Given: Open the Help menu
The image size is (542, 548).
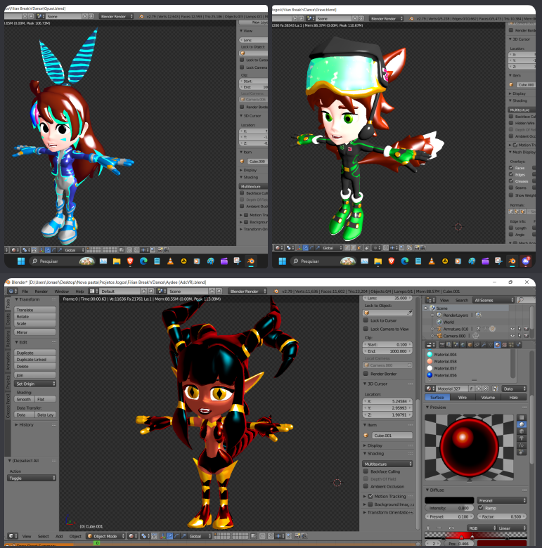Looking at the screenshot, I should [79, 291].
